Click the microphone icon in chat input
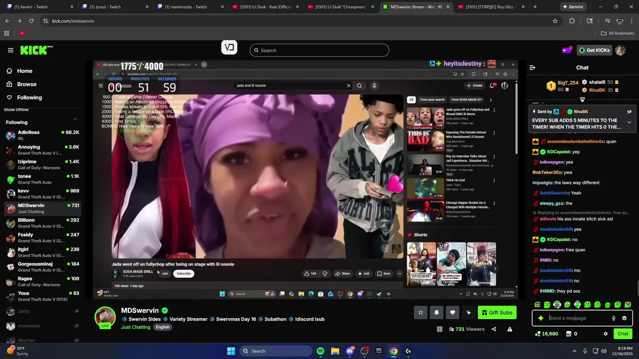 coord(614,318)
